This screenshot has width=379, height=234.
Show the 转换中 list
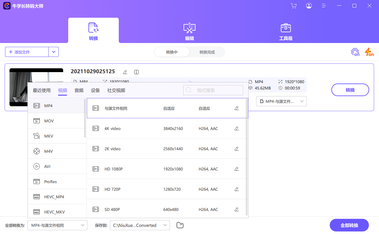tap(172, 52)
